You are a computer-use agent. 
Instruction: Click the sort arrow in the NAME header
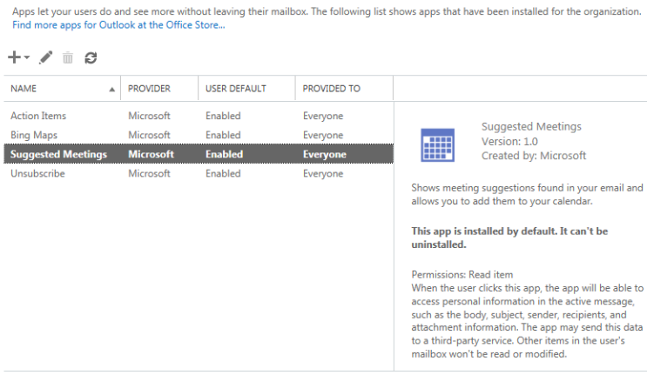(111, 89)
